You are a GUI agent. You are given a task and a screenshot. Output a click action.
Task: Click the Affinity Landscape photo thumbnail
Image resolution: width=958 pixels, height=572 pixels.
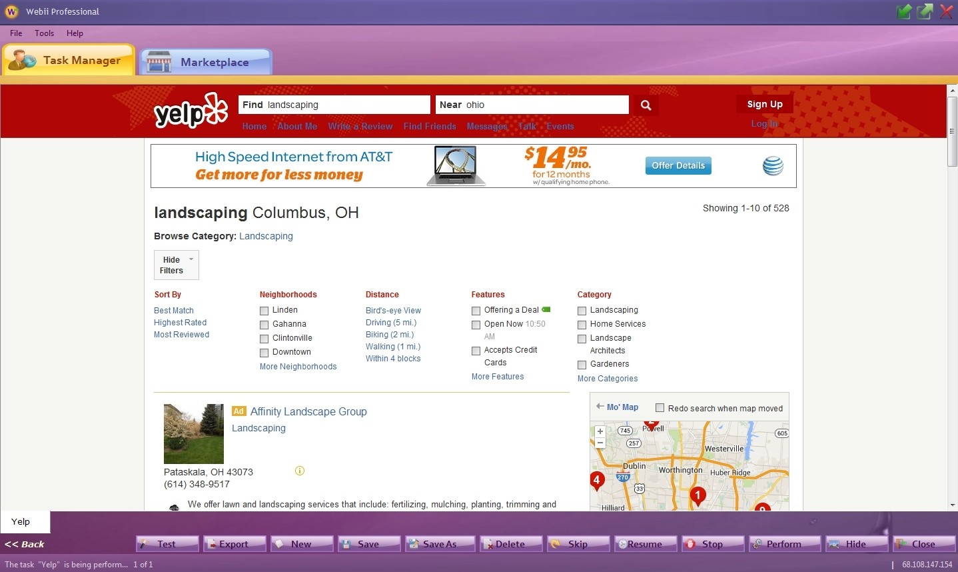(x=194, y=434)
